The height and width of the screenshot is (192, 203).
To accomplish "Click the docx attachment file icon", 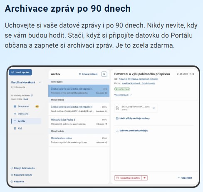I will [x=117, y=108].
